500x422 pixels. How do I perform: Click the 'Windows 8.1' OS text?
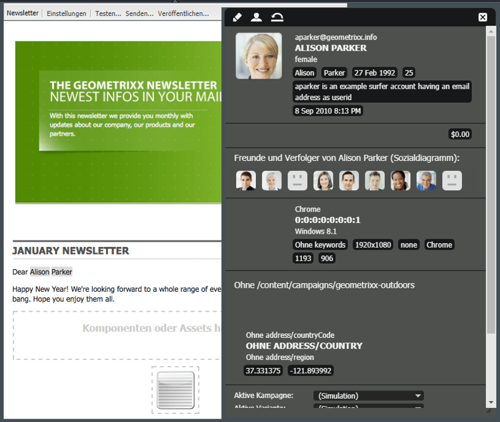316,231
